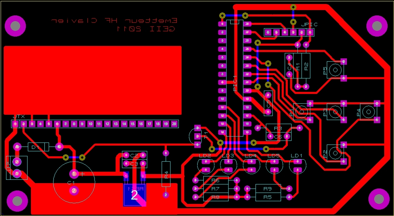
Task: Click pin 14 of PIC1
Action: (222, 132)
